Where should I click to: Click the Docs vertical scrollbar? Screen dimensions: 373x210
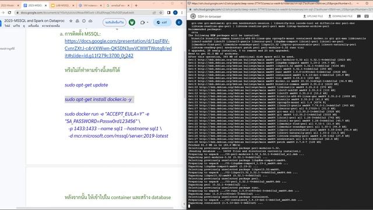tap(185, 74)
